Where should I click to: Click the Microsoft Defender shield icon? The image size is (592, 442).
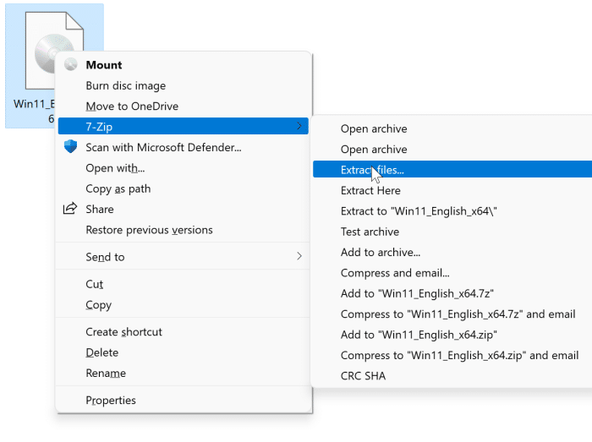coord(70,146)
